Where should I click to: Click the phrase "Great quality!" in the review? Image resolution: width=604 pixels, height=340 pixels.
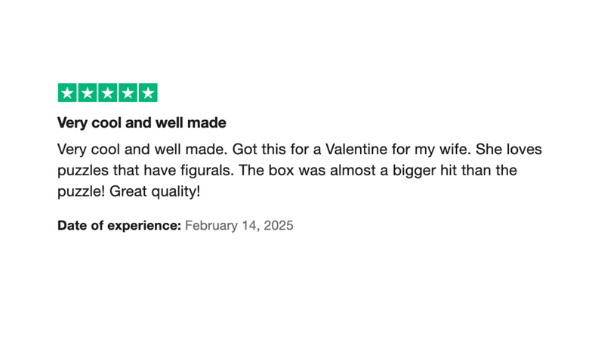[156, 191]
